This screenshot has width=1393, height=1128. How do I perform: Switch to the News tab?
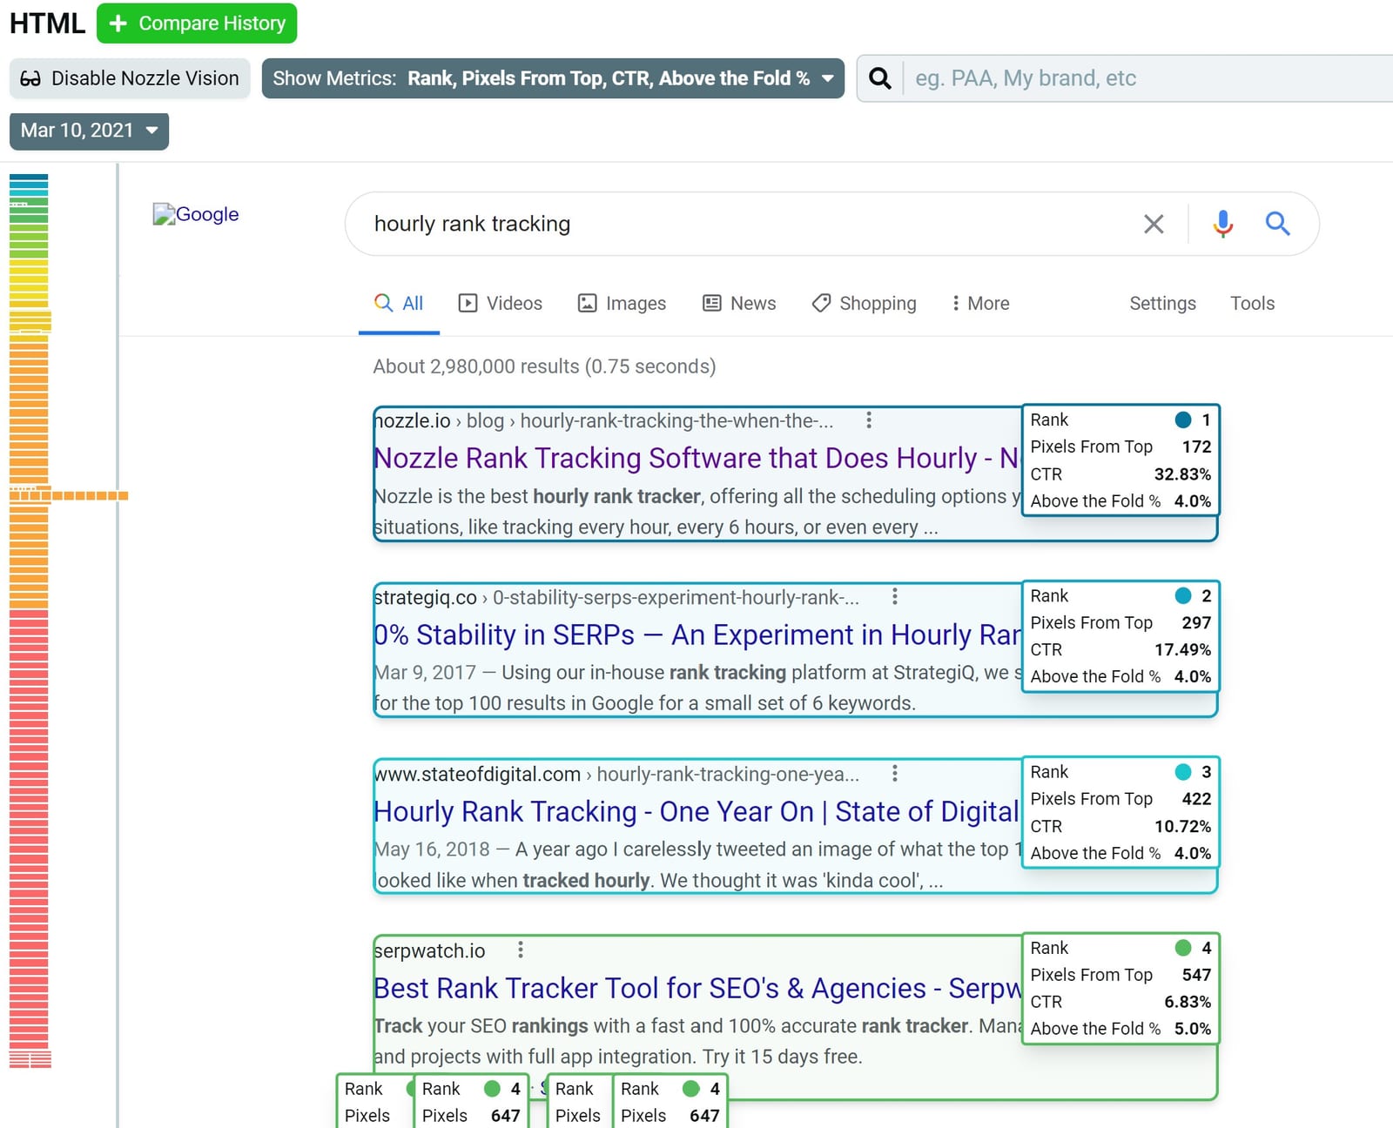coord(739,304)
